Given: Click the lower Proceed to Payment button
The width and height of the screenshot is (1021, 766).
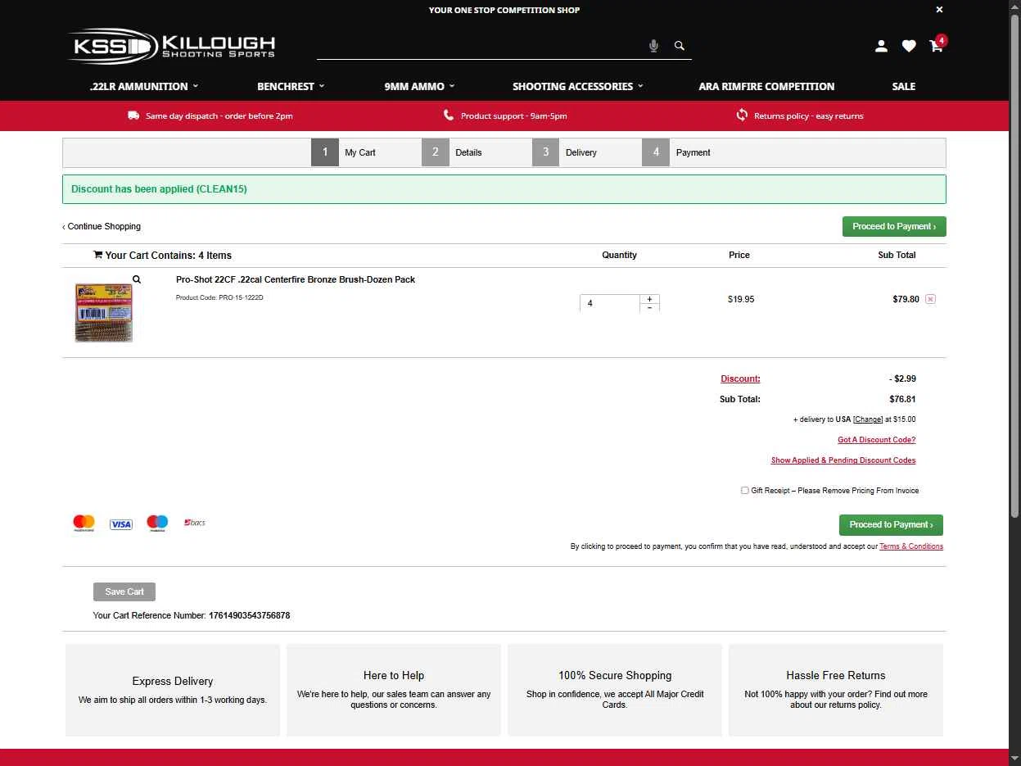Looking at the screenshot, I should pyautogui.click(x=891, y=524).
